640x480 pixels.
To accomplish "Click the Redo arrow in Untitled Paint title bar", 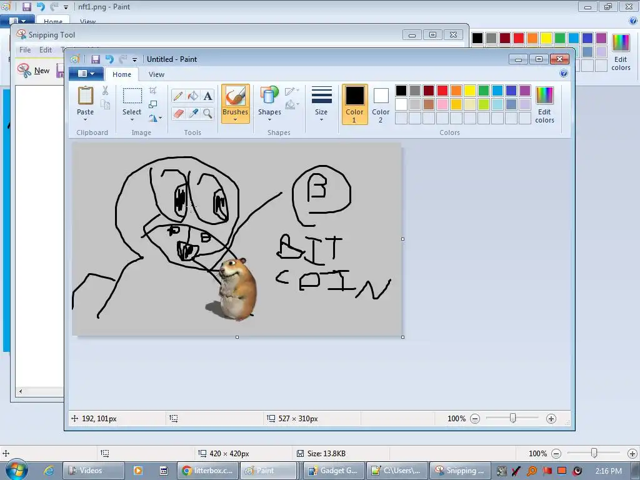I will pyautogui.click(x=123, y=59).
